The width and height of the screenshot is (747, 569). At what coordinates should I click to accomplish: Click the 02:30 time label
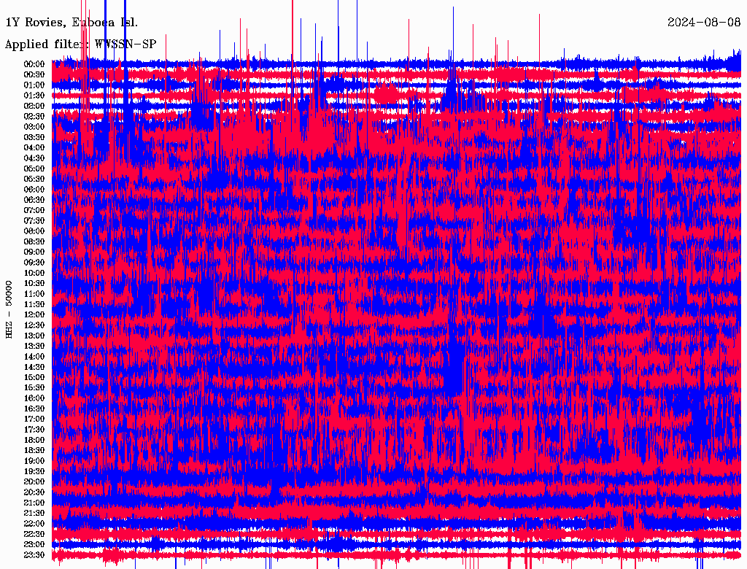pos(34,117)
